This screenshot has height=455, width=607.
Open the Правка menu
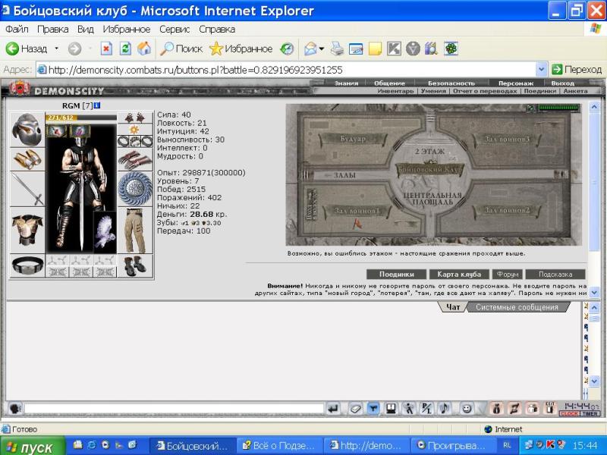coord(52,29)
